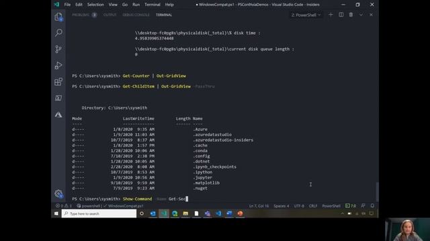Click the 'Spaces: 4' indentation status item
Image resolution: width=430 pixels, height=241 pixels.
pyautogui.click(x=281, y=206)
